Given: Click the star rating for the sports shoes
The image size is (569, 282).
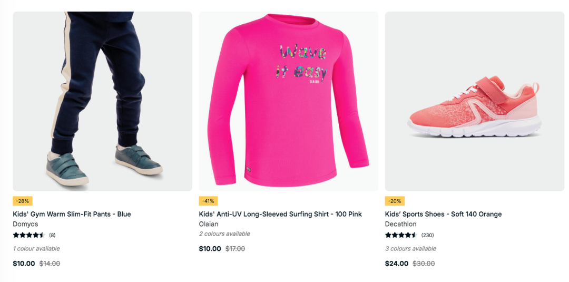Looking at the screenshot, I should 401,235.
